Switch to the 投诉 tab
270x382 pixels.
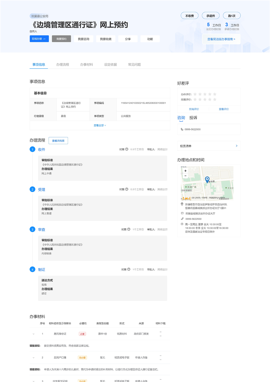[193, 118]
